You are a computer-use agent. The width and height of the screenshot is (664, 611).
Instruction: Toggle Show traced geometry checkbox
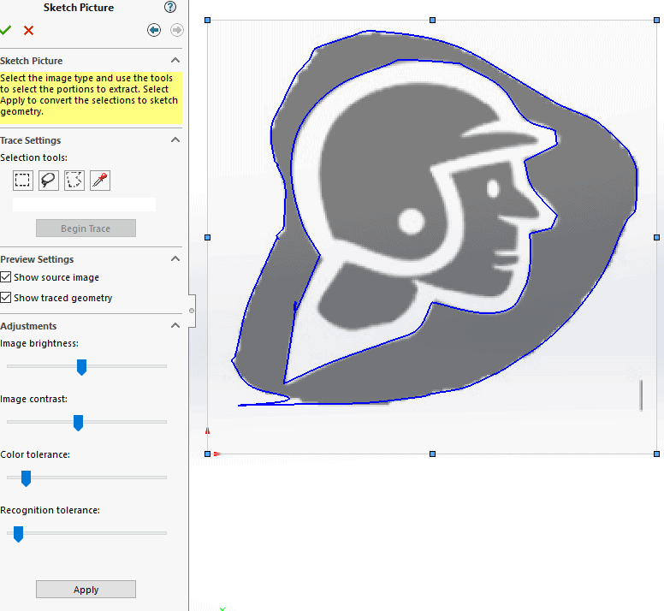click(x=5, y=297)
